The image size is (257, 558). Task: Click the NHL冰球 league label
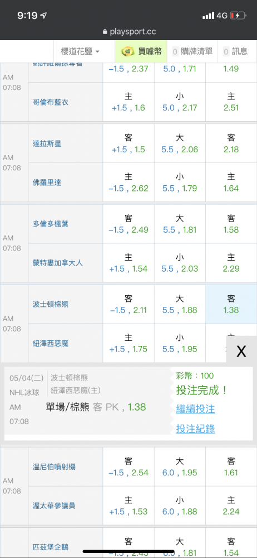coord(24,392)
